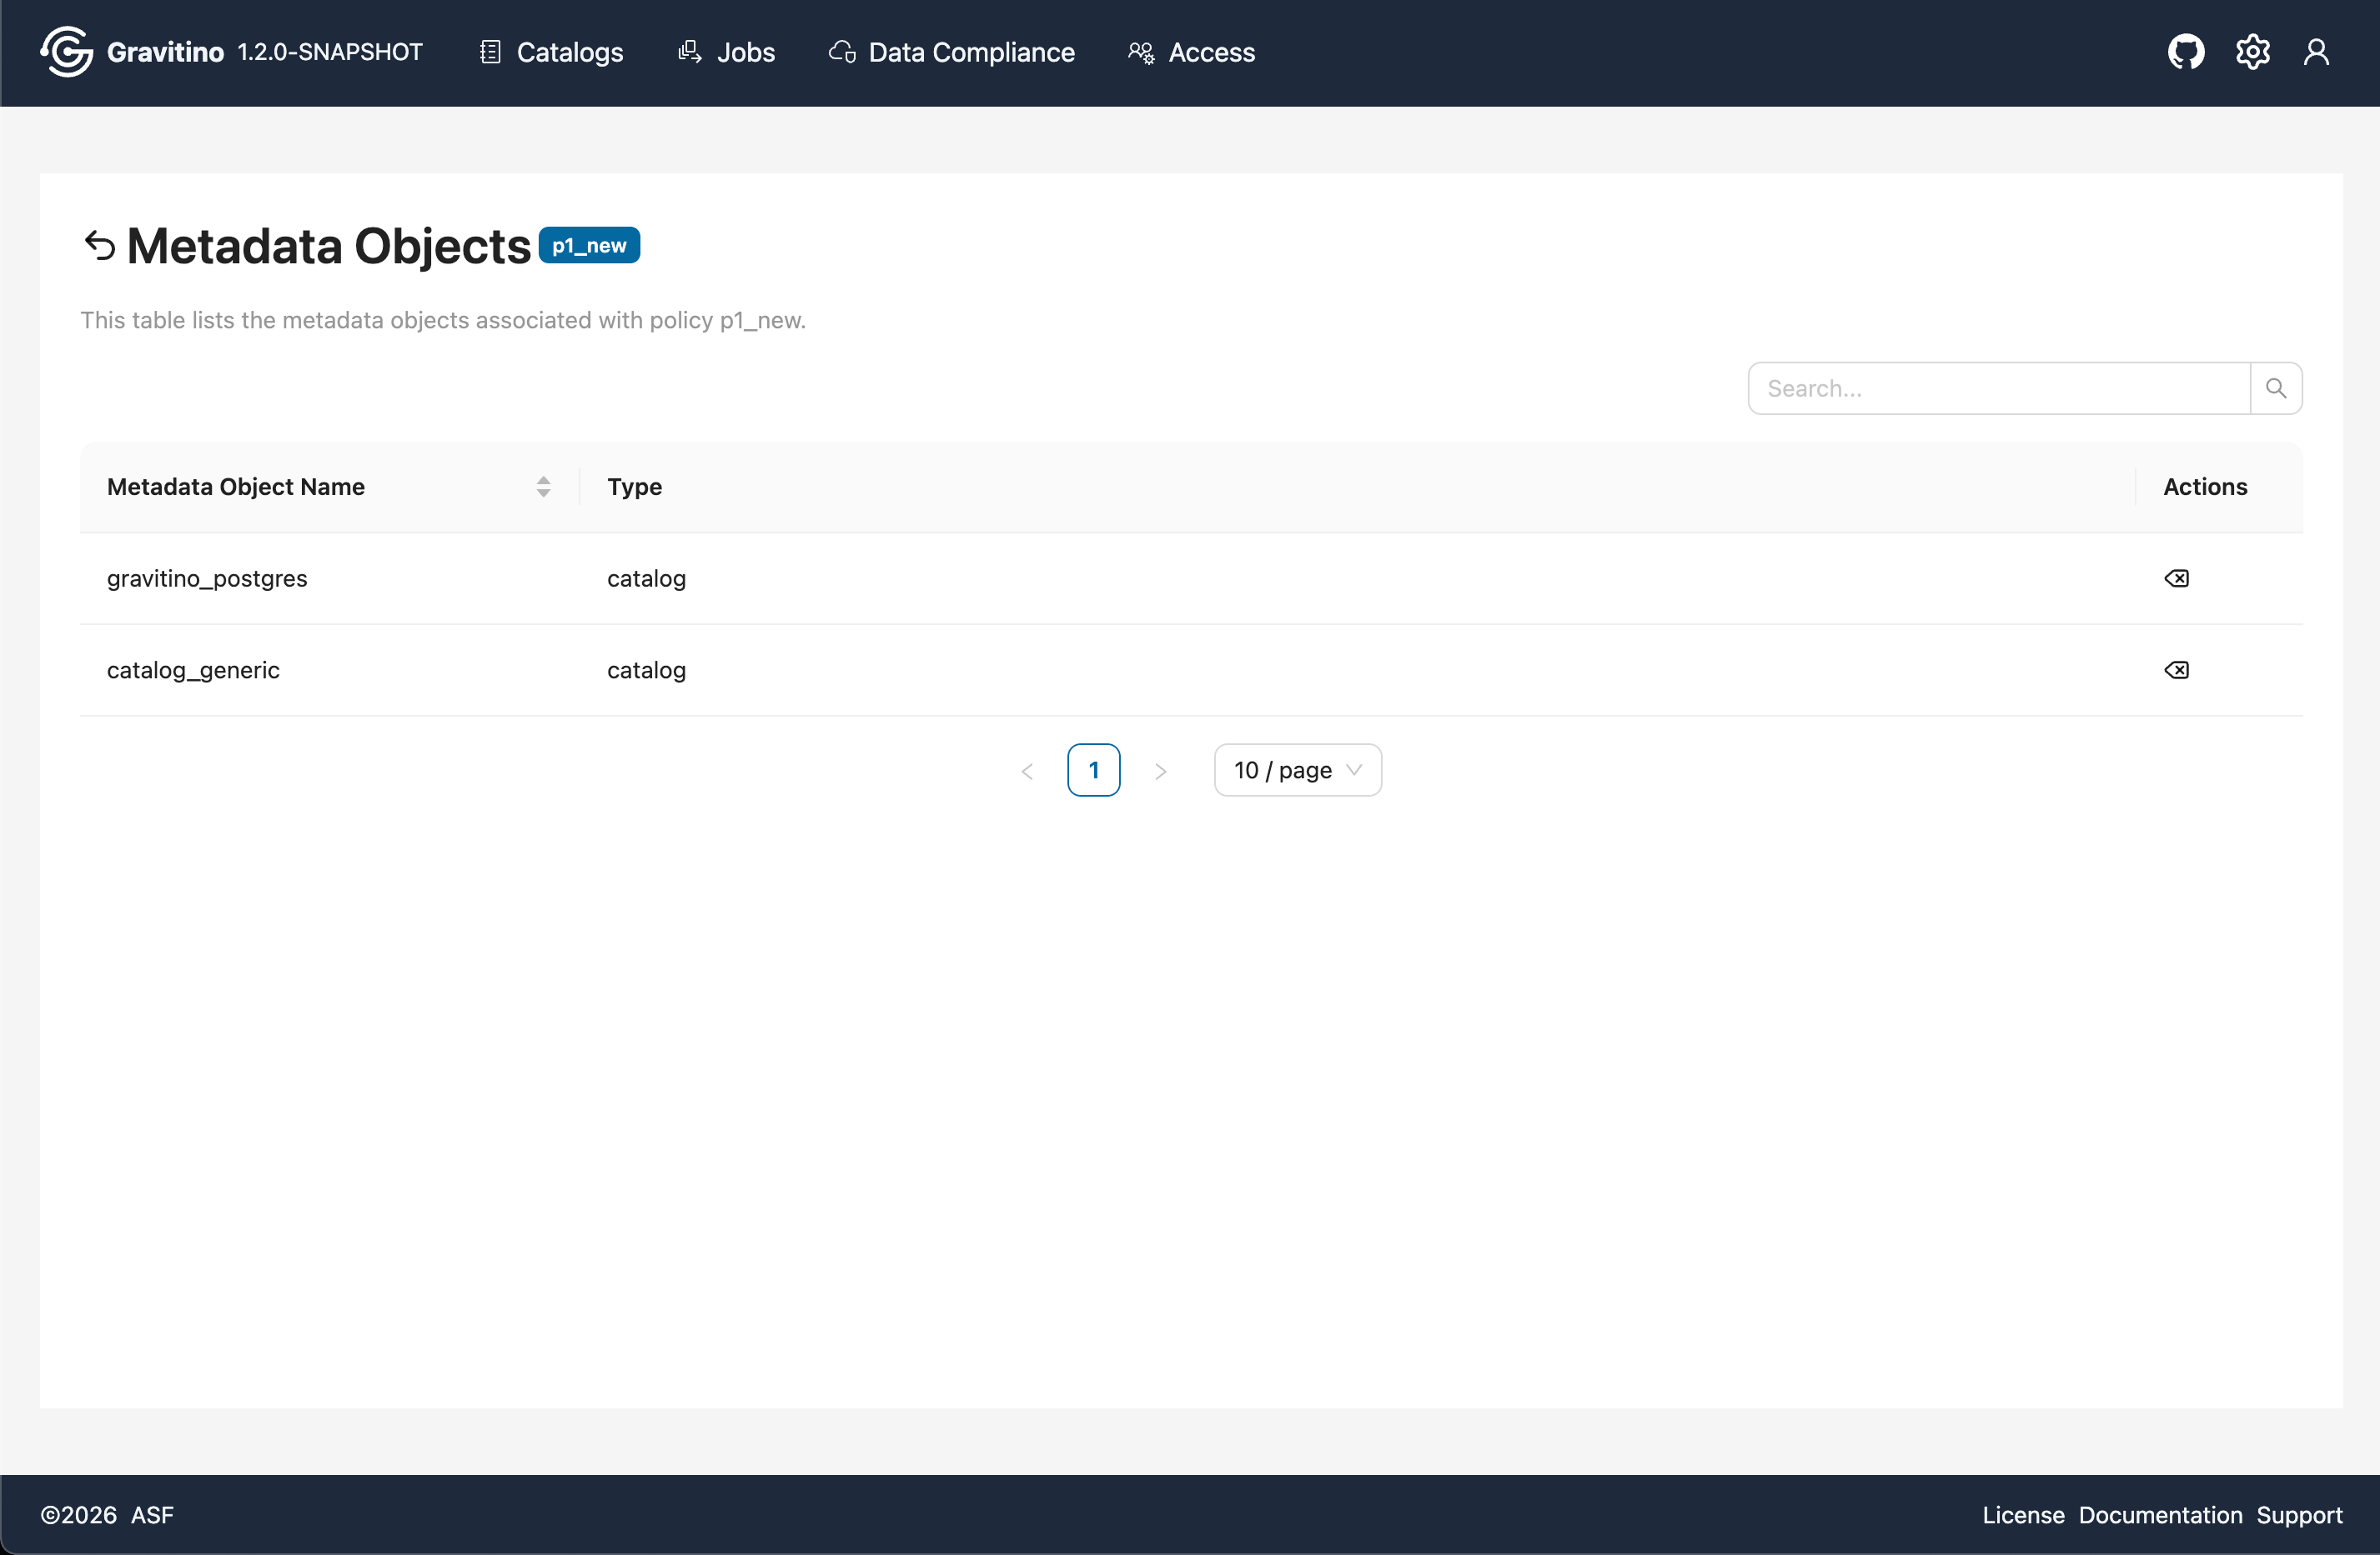This screenshot has width=2380, height=1555.
Task: Delete the gravitino_postgres metadata object
Action: click(x=2177, y=577)
